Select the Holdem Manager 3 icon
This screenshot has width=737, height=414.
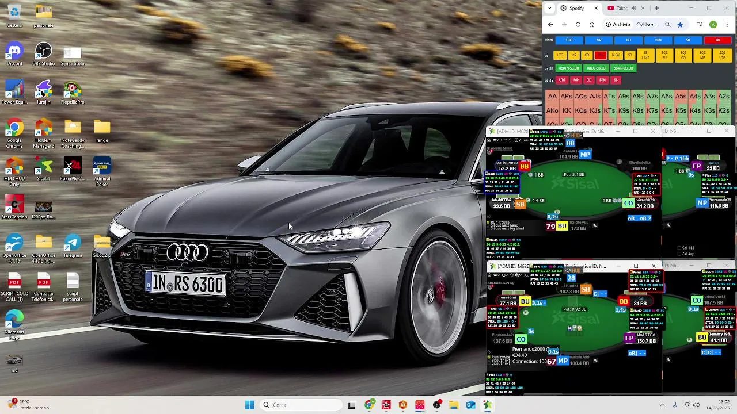(43, 134)
